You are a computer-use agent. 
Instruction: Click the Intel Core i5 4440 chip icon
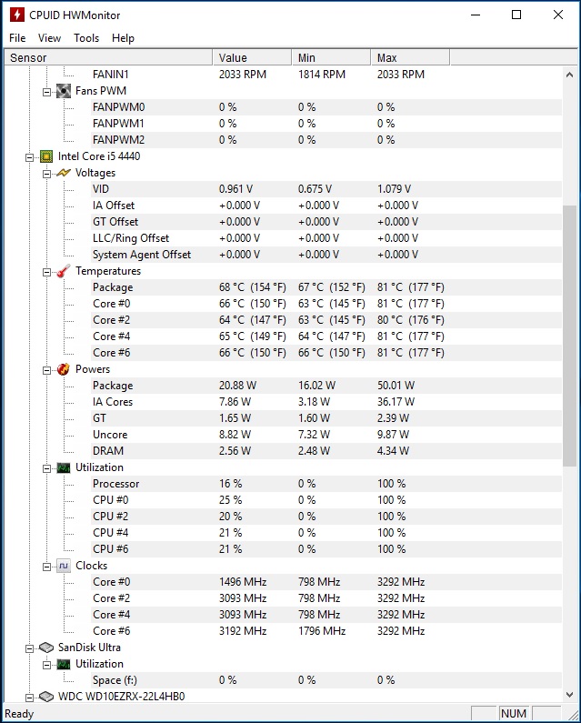pos(46,156)
